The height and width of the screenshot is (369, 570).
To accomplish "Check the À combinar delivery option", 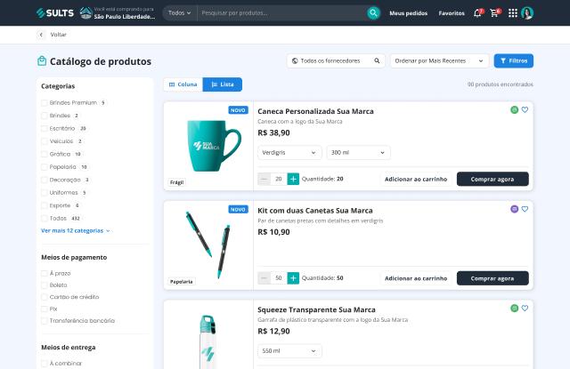I will point(45,363).
